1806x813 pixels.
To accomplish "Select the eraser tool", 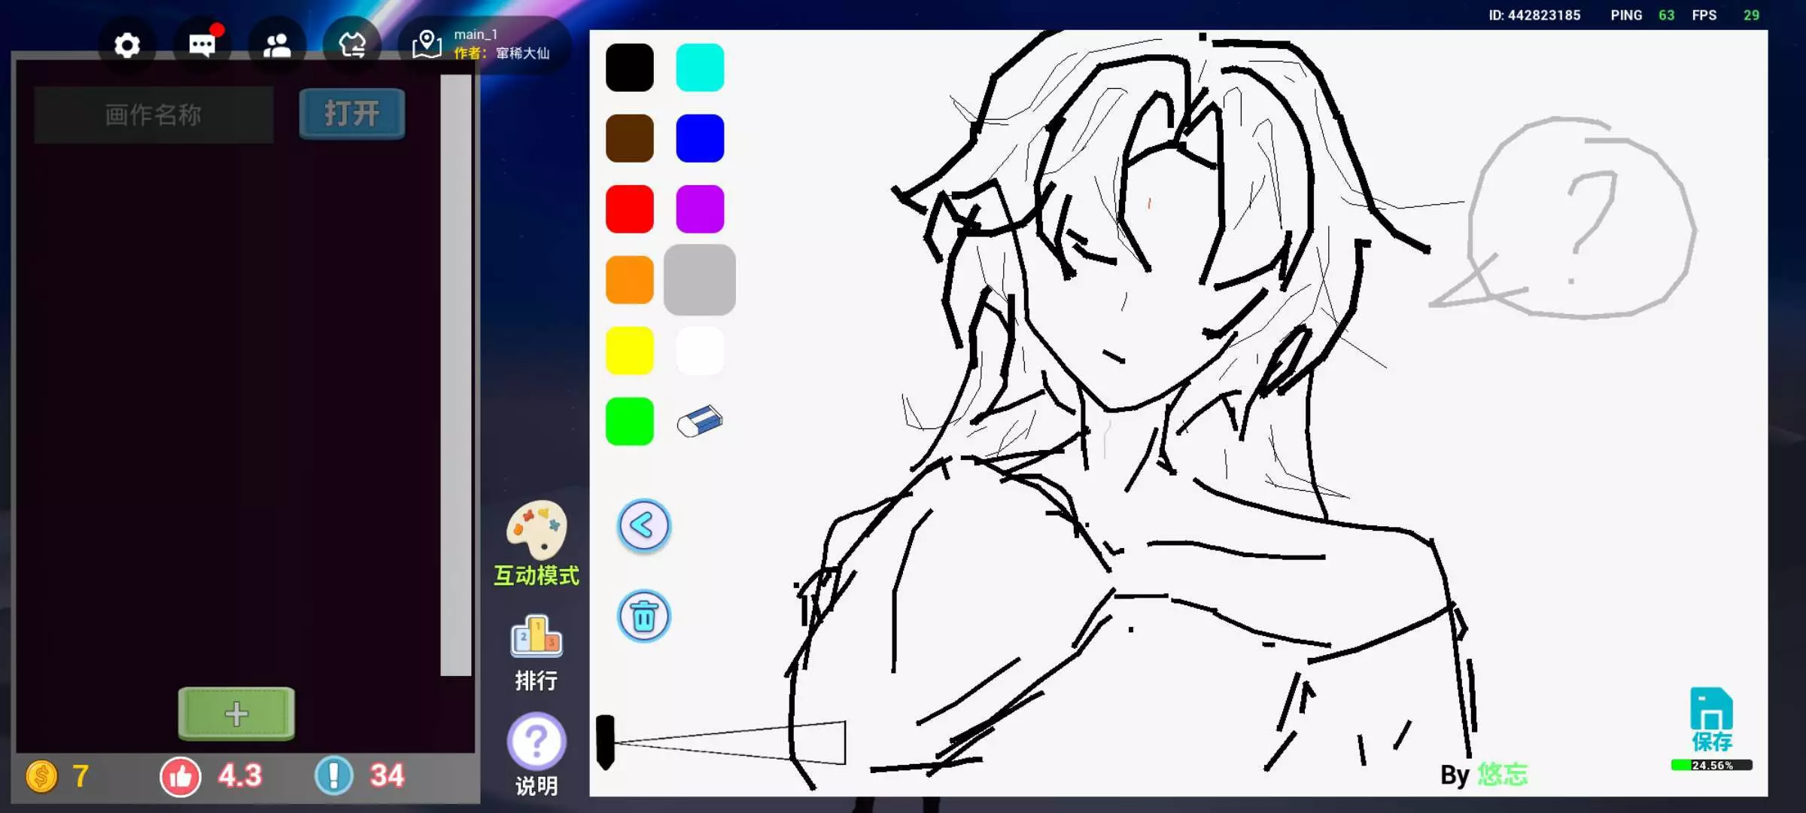I will click(x=699, y=422).
